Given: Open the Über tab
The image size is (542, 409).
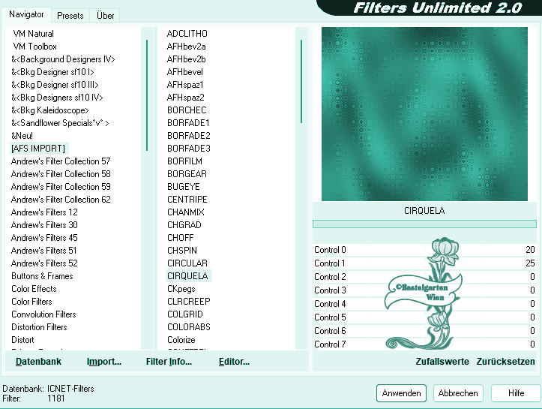Looking at the screenshot, I should tap(105, 16).
